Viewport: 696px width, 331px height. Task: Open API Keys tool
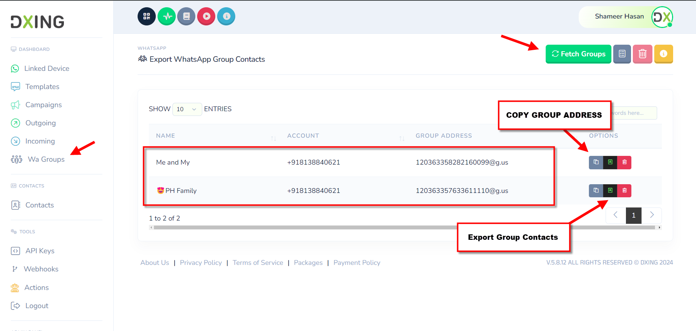tap(33, 251)
